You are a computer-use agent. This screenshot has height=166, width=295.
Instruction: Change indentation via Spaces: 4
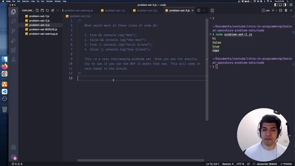point(228,164)
